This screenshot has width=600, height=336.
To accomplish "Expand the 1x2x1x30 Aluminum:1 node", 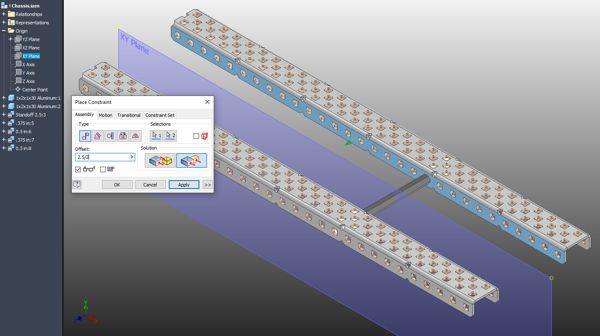I will (x=4, y=98).
